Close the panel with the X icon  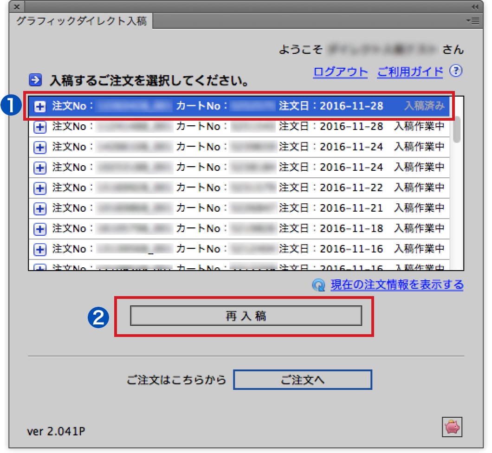click(x=17, y=6)
